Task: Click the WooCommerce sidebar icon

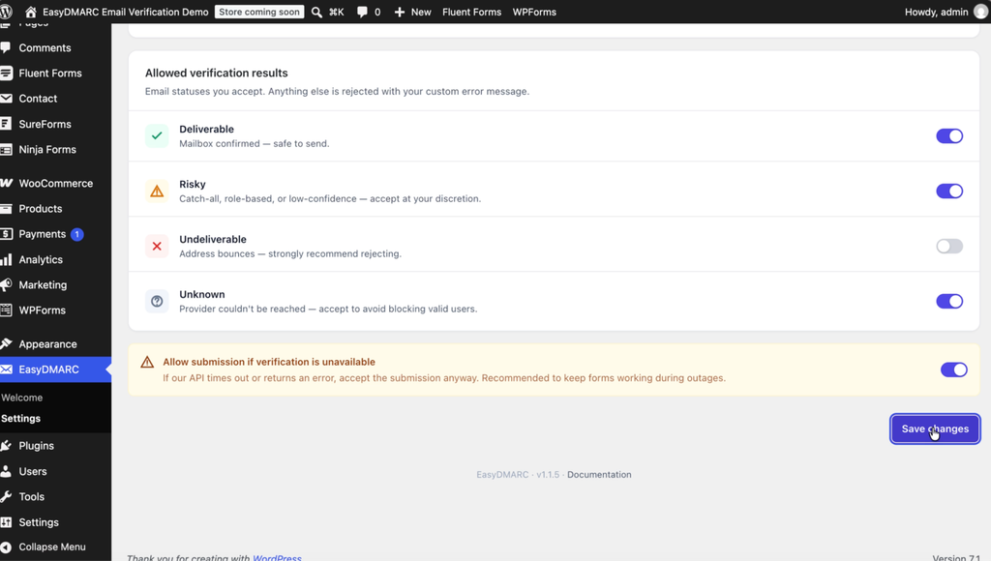Action: click(7, 183)
